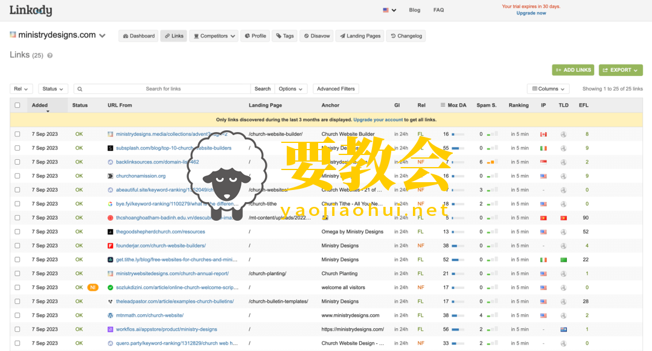Click the Linkody logo
The height and width of the screenshot is (351, 652).
[x=31, y=10]
